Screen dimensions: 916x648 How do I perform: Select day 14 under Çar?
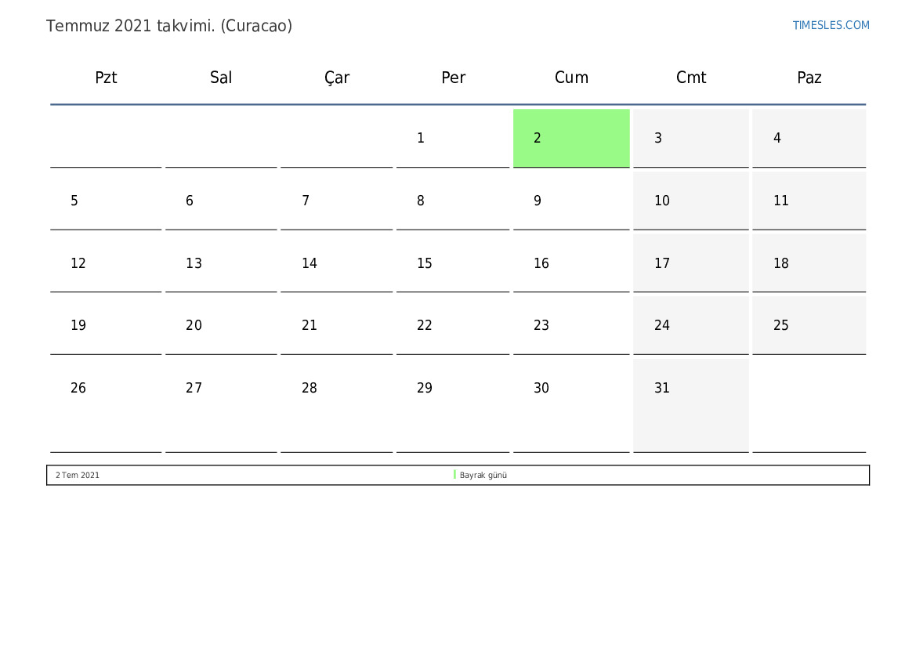coord(336,263)
